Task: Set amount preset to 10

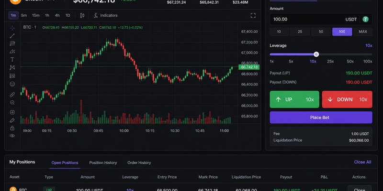Action: pos(279,32)
